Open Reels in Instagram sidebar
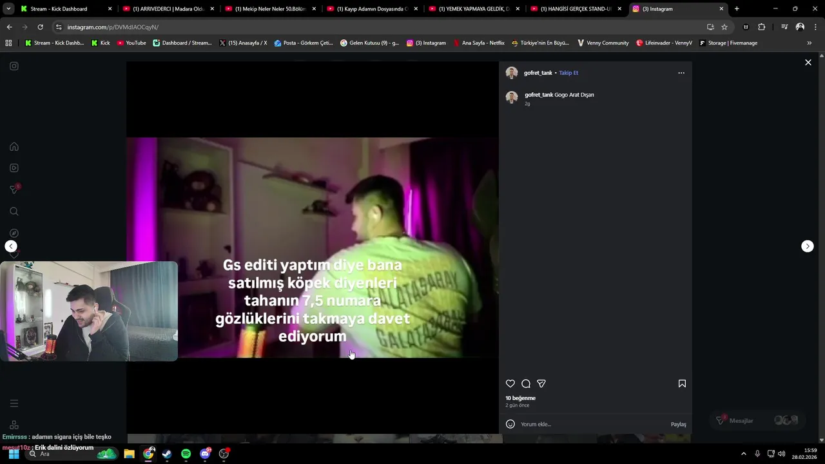Viewport: 825px width, 464px height. point(14,168)
